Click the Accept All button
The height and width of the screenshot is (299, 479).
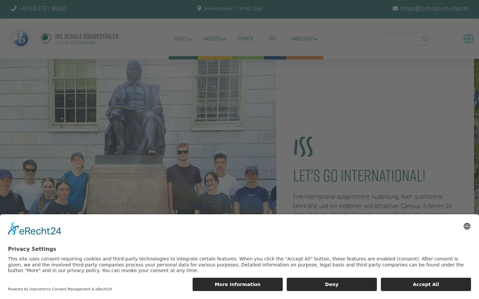coord(426,284)
